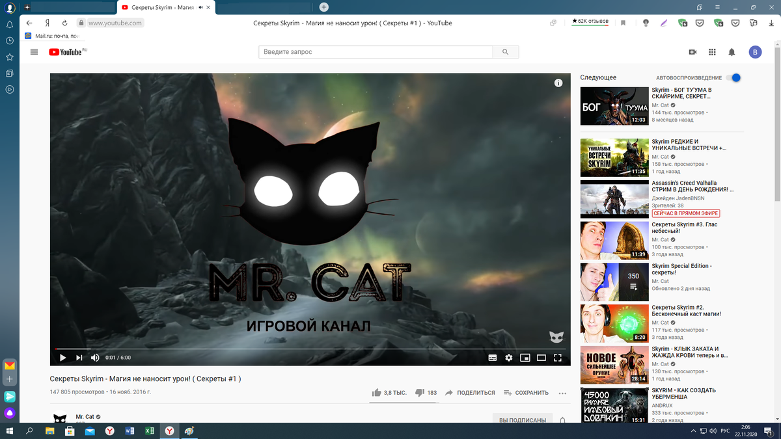Like the video with thumbs up
This screenshot has width=781, height=439.
coord(377,393)
